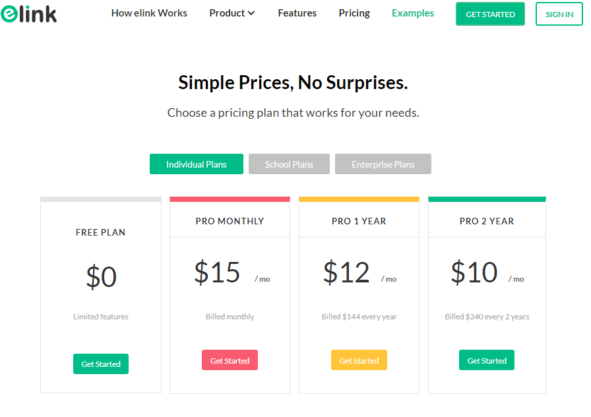Image resolution: width=591 pixels, height=417 pixels.
Task: Expand the Product dropdown menu
Action: pos(232,13)
